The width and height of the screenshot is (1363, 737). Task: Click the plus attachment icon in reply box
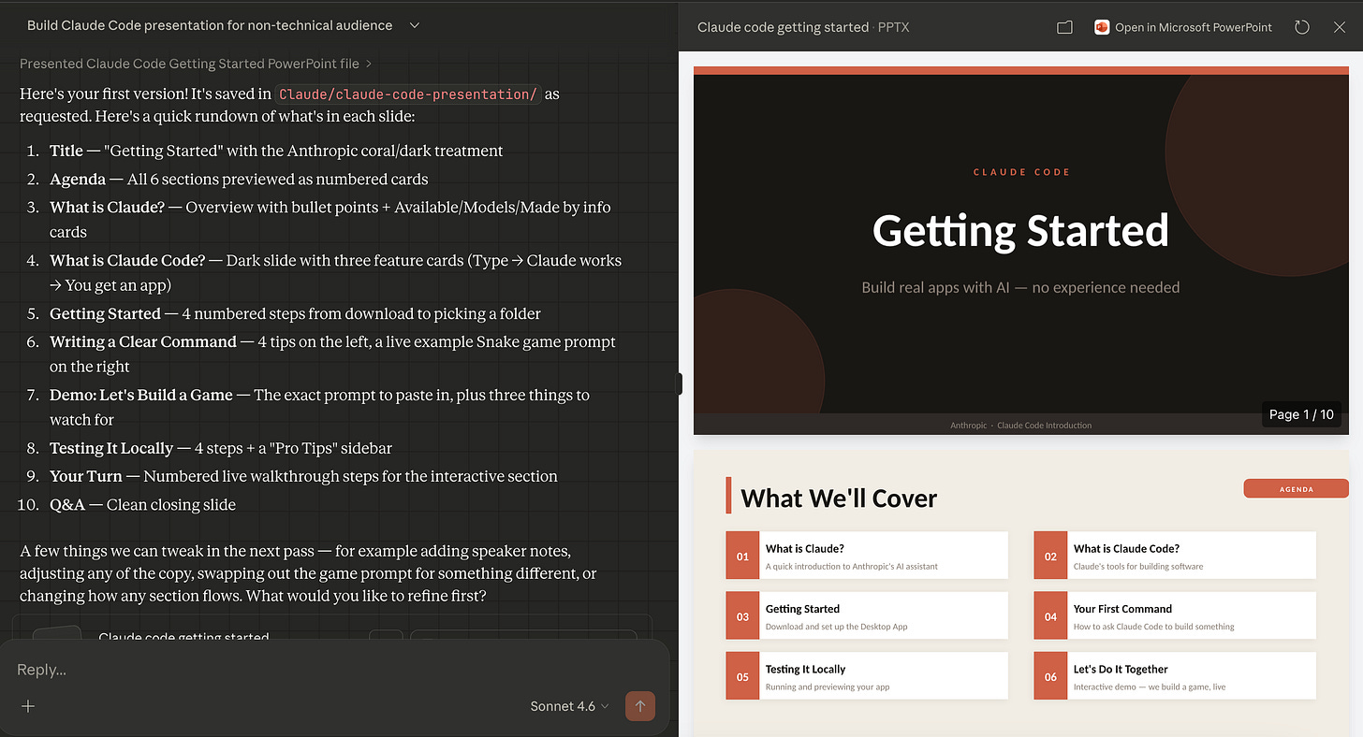tap(28, 706)
